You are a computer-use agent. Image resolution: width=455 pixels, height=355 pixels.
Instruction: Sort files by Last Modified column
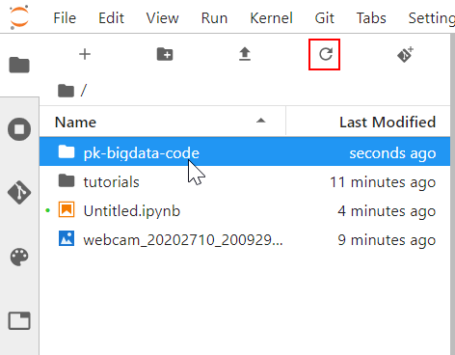click(368, 123)
